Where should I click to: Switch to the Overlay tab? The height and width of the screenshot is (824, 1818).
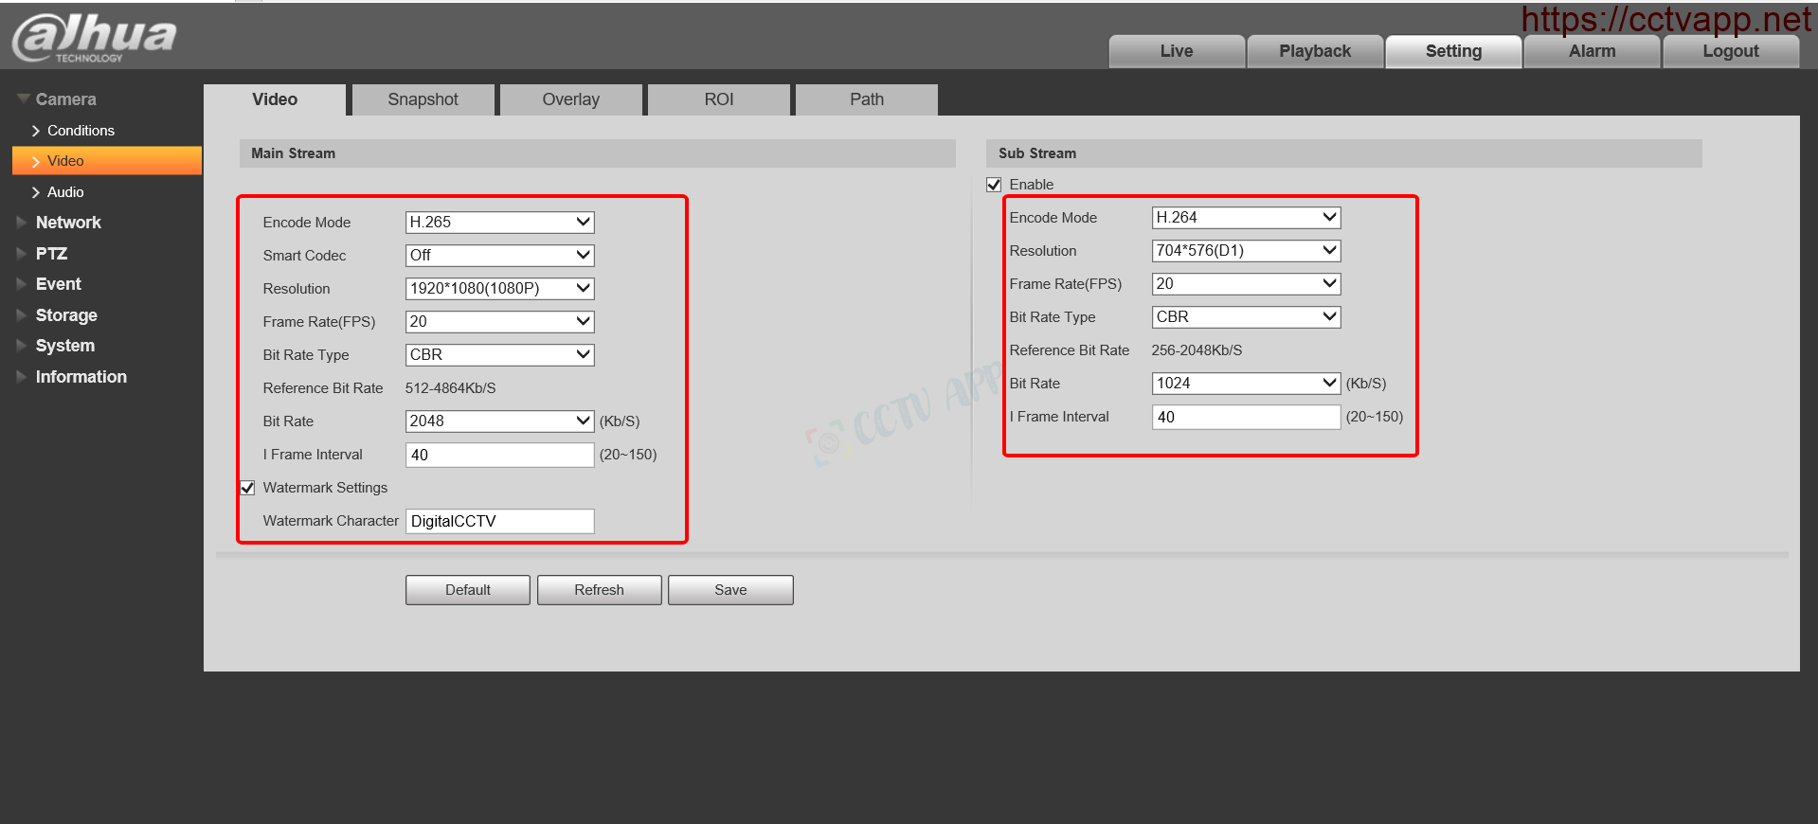(570, 99)
